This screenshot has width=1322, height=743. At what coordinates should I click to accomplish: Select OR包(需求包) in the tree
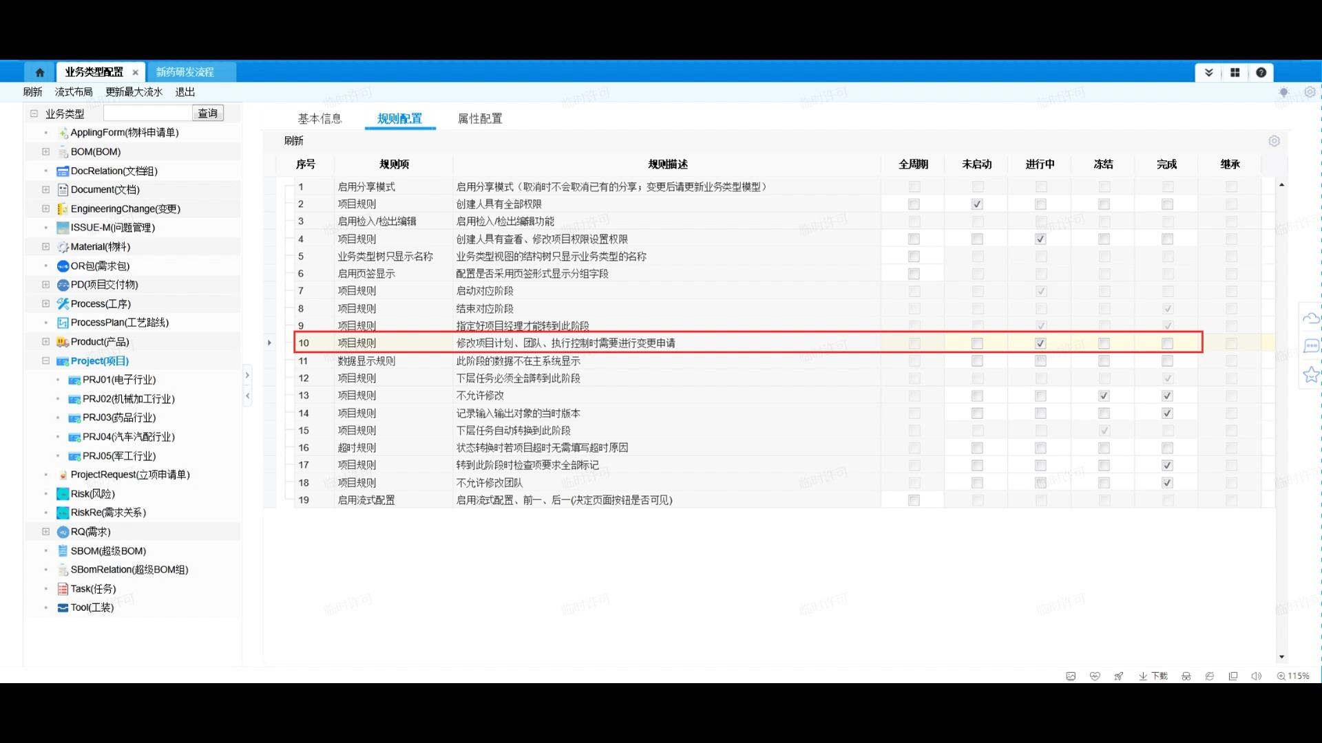[x=100, y=266]
